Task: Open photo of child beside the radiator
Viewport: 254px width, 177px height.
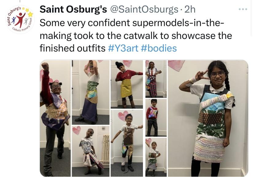Action: pyautogui.click(x=91, y=151)
